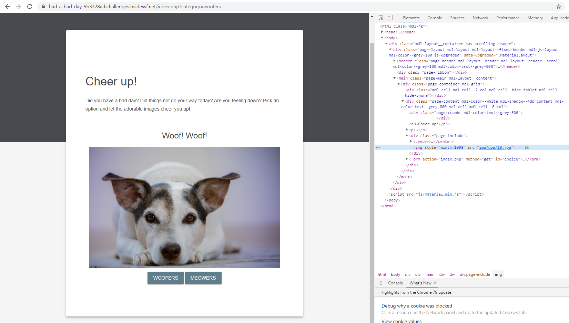Select the Console tab in the drawer
The height and width of the screenshot is (323, 569).
(x=395, y=283)
